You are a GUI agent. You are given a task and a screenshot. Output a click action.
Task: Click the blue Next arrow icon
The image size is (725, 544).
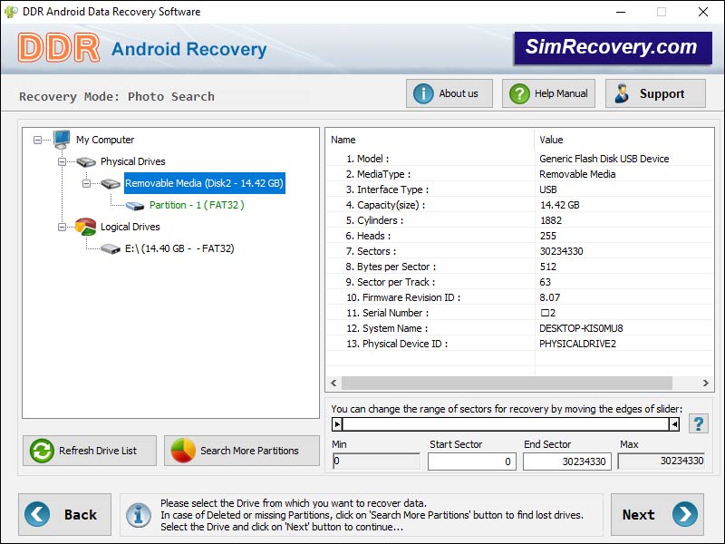[x=685, y=514]
